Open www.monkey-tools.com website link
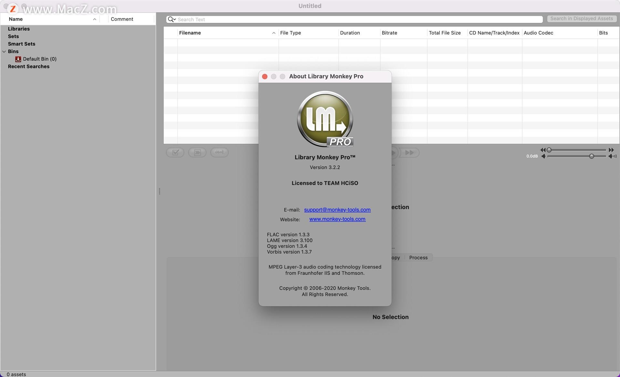Screen dimensions: 620x377 [x=337, y=219]
